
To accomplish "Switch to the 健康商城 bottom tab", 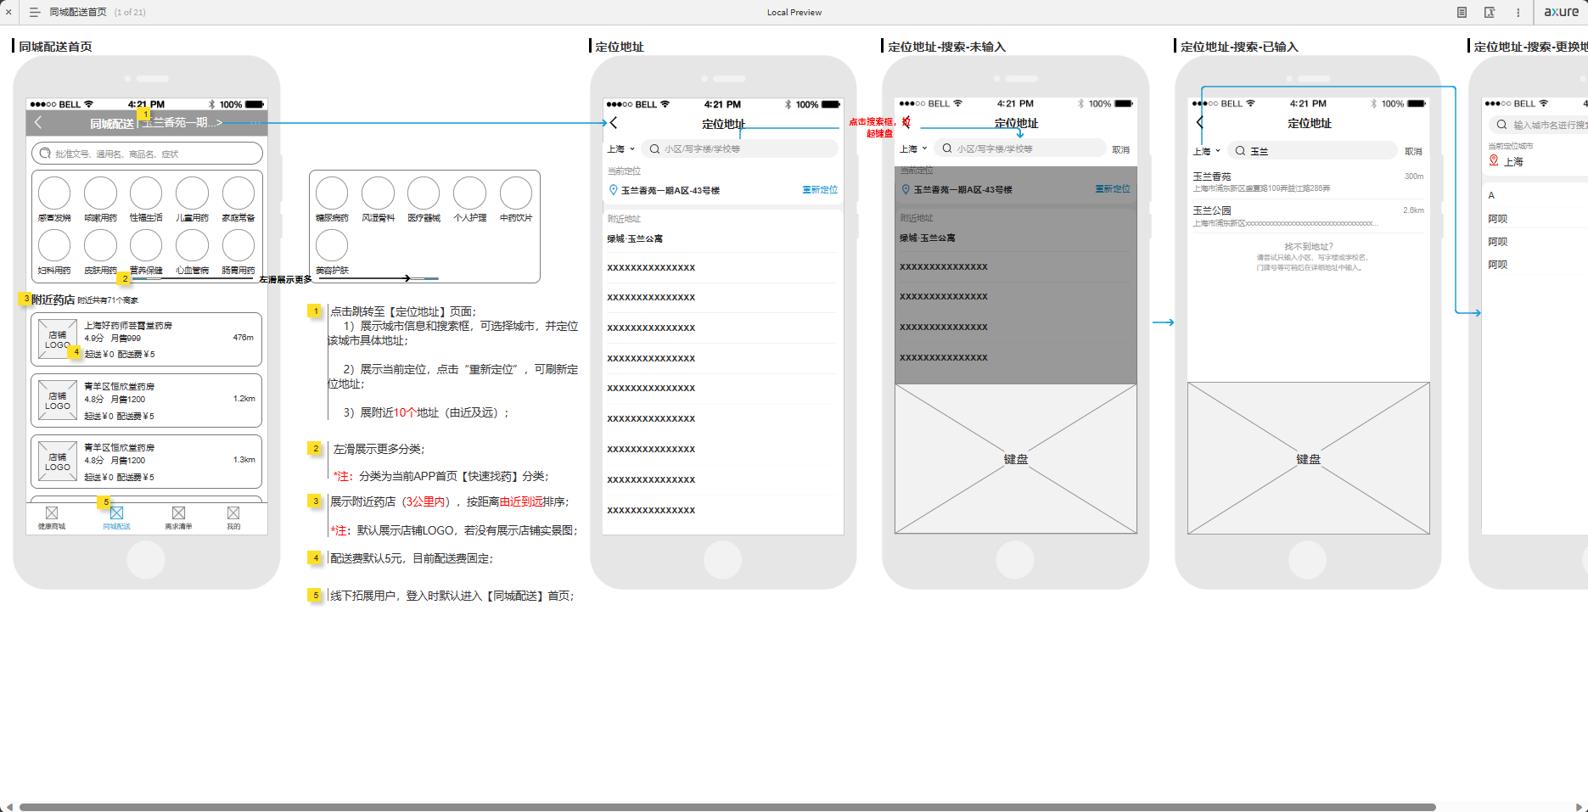I will pyautogui.click(x=52, y=518).
